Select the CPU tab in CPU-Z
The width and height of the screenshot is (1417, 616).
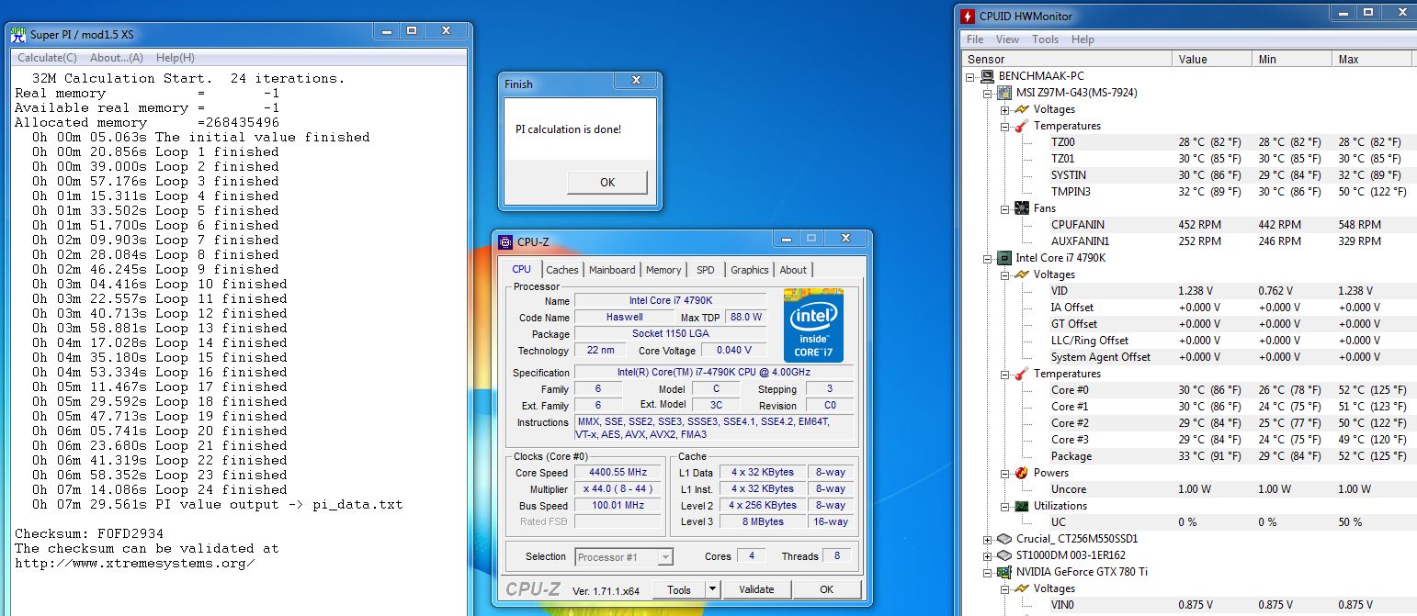point(521,269)
